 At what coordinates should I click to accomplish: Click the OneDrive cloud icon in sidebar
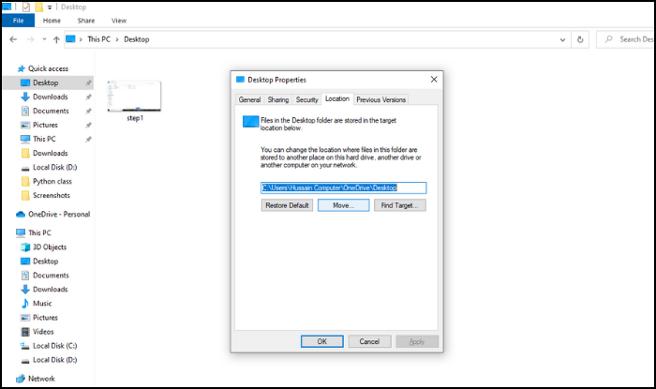[22, 214]
